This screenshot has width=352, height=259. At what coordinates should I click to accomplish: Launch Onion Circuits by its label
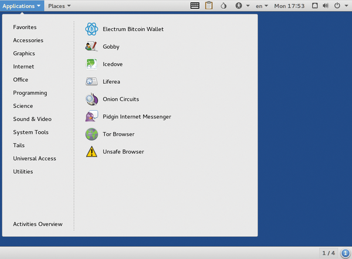click(121, 99)
